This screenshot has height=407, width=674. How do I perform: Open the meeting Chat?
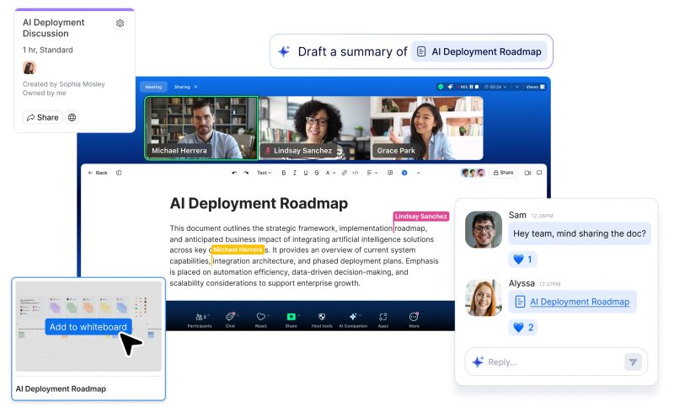(230, 319)
